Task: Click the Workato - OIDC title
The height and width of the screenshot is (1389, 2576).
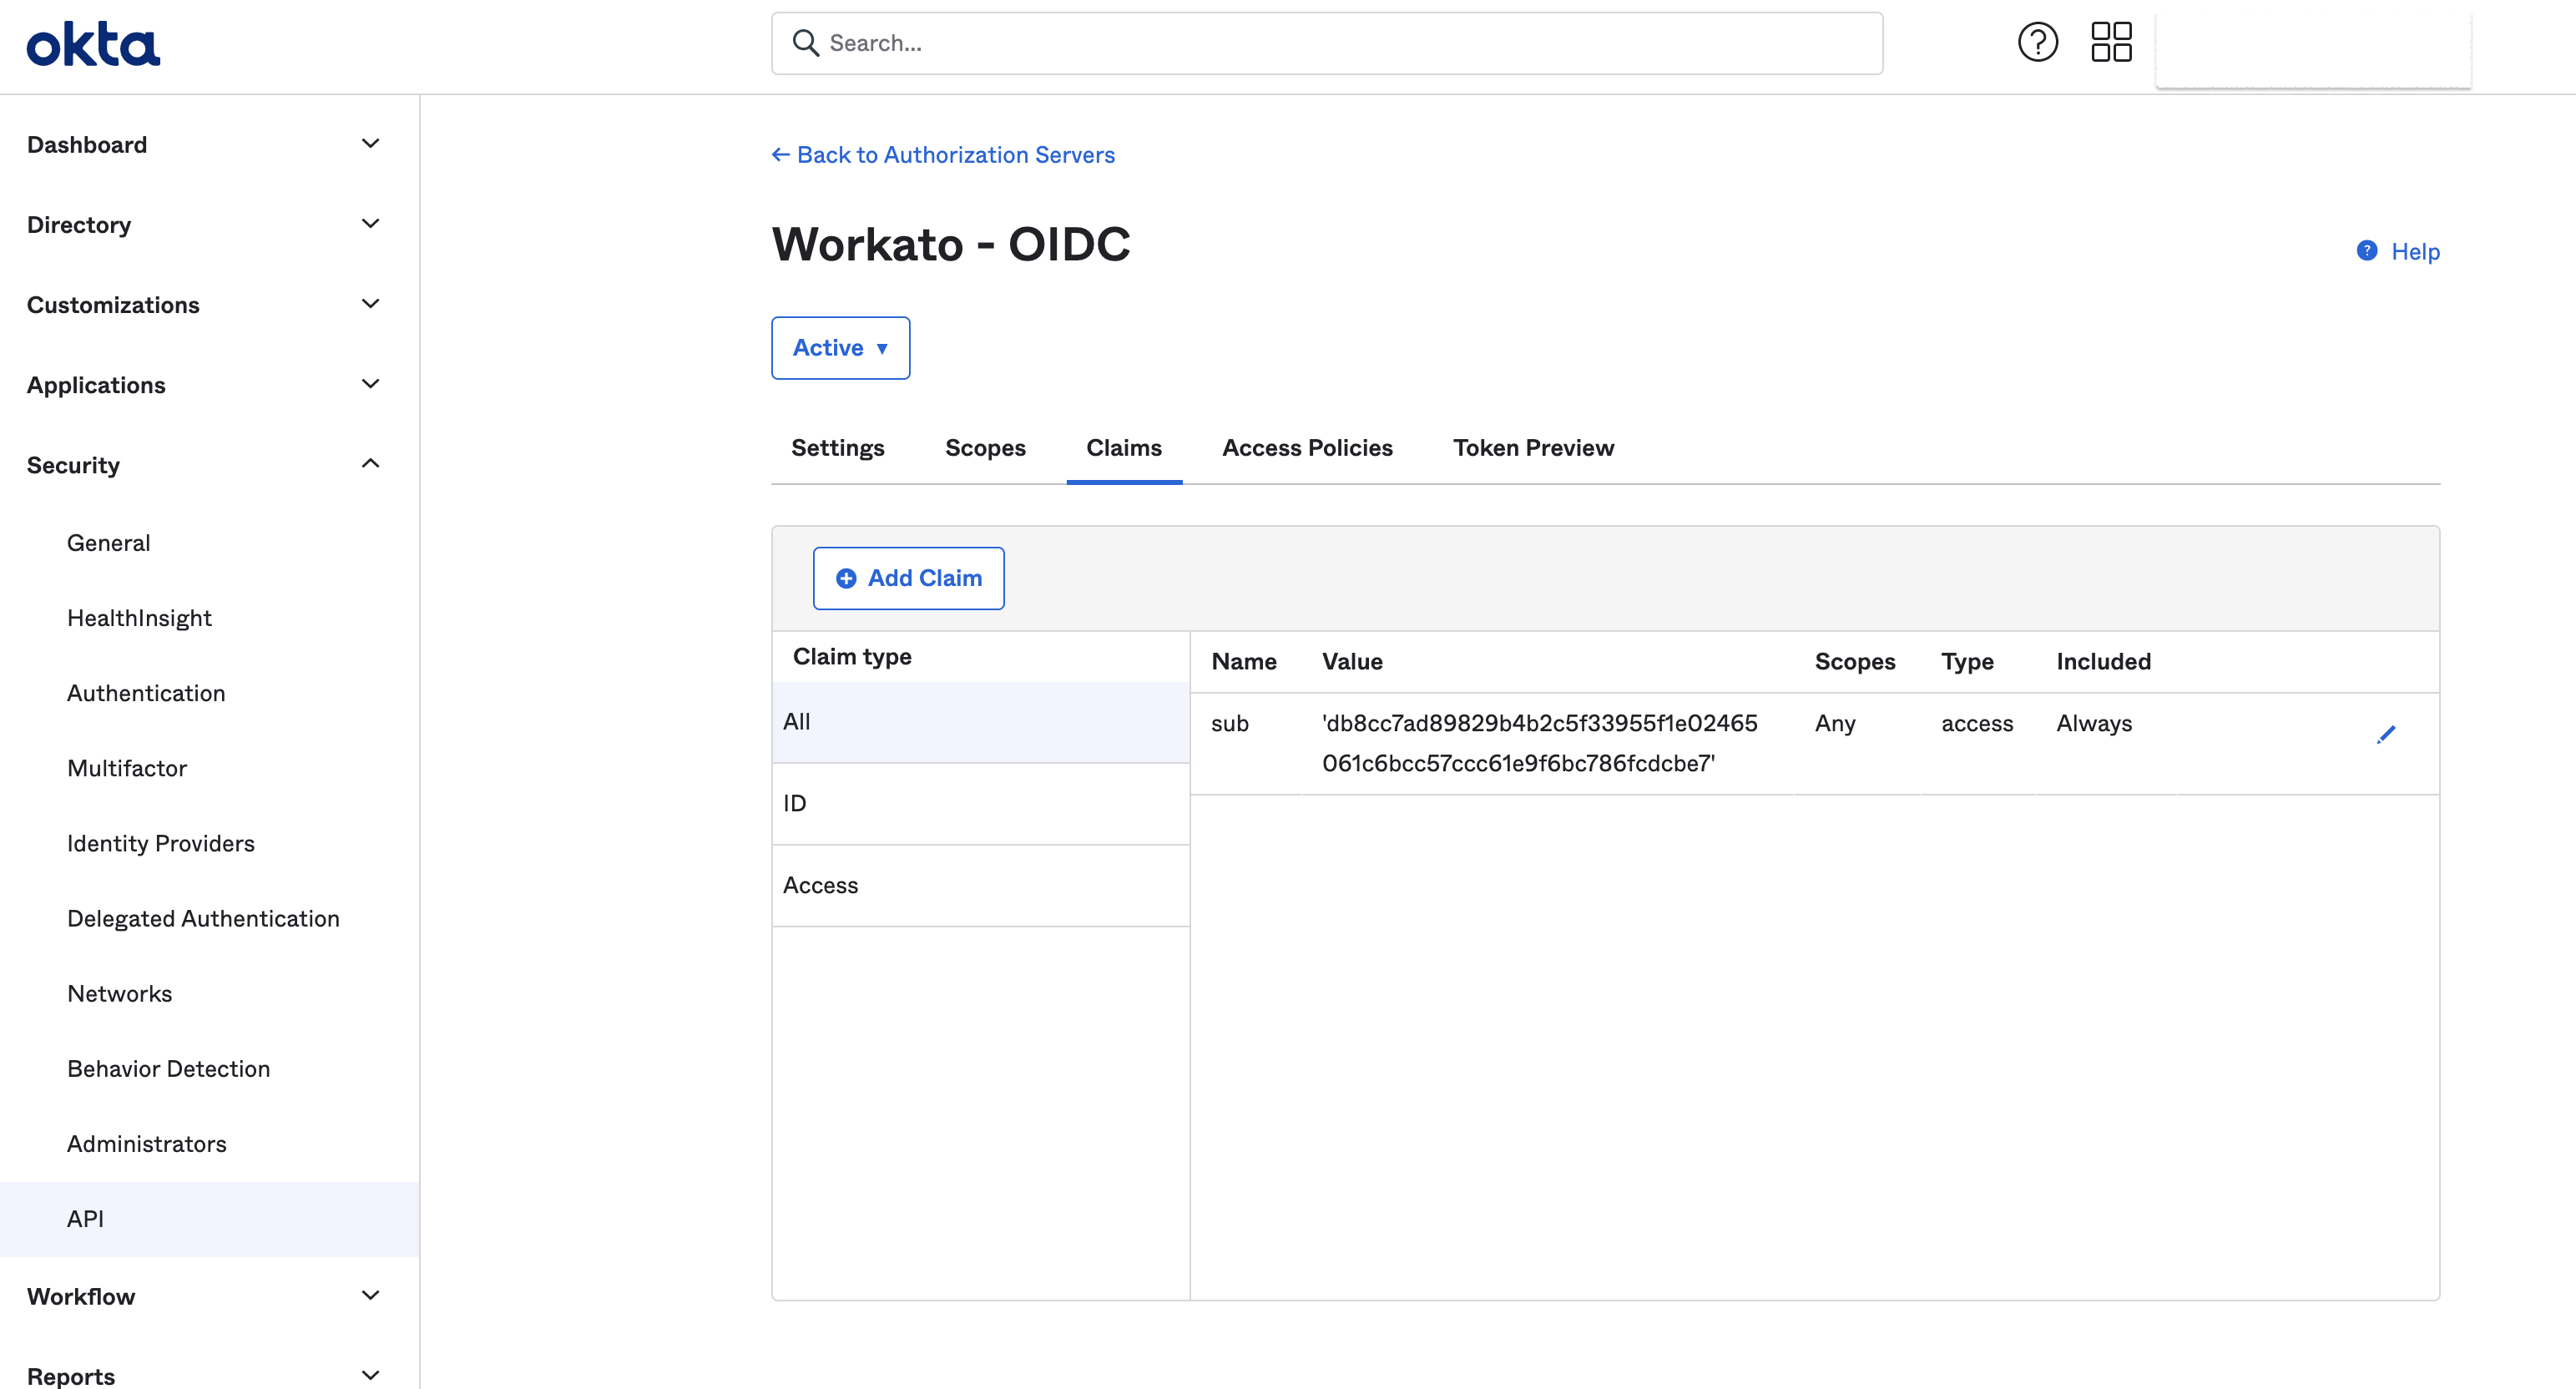Action: (951, 244)
